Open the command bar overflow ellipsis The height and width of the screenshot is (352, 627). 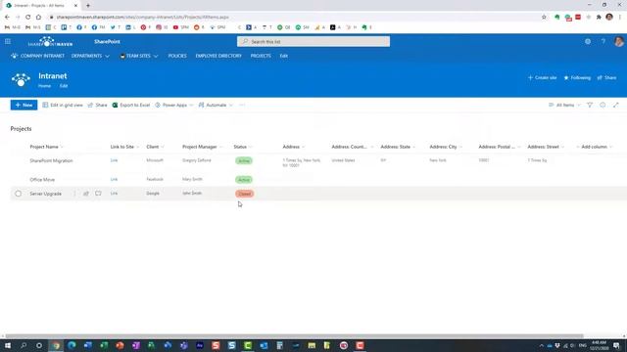pyautogui.click(x=242, y=105)
